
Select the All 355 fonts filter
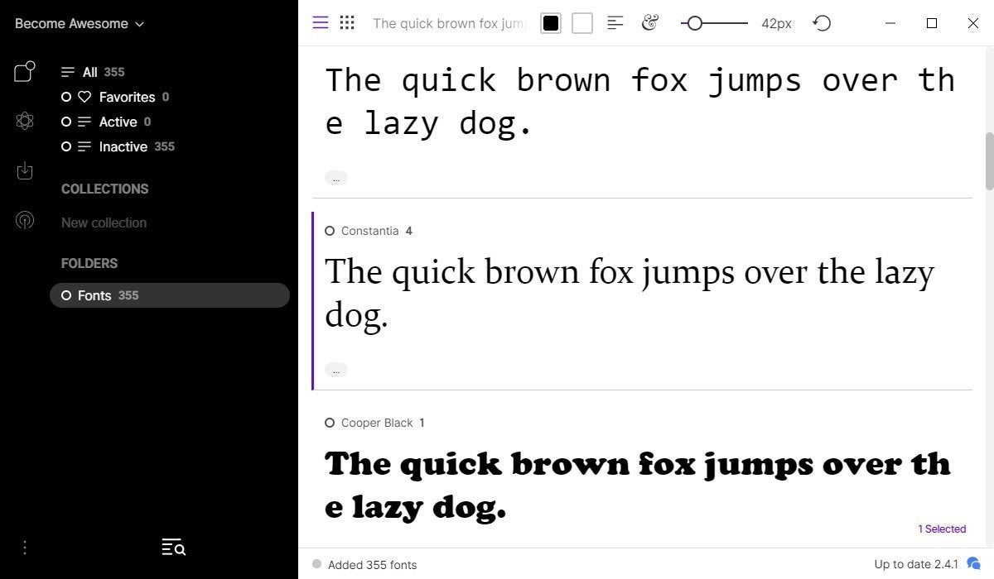pyautogui.click(x=93, y=72)
